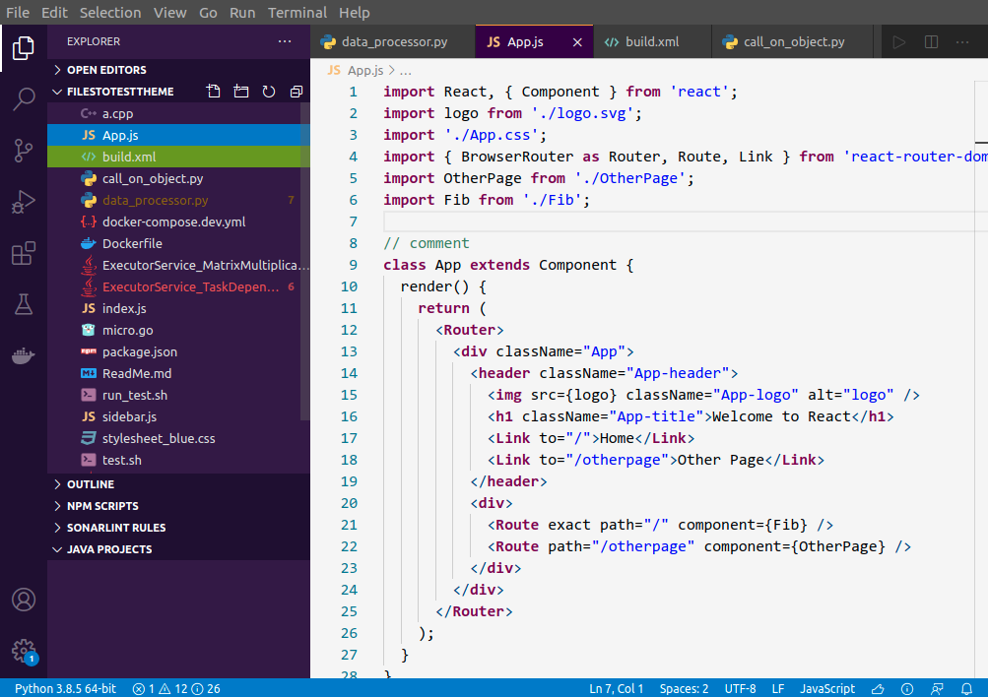
Task: Click the live share person icon in status bar
Action: tap(937, 689)
